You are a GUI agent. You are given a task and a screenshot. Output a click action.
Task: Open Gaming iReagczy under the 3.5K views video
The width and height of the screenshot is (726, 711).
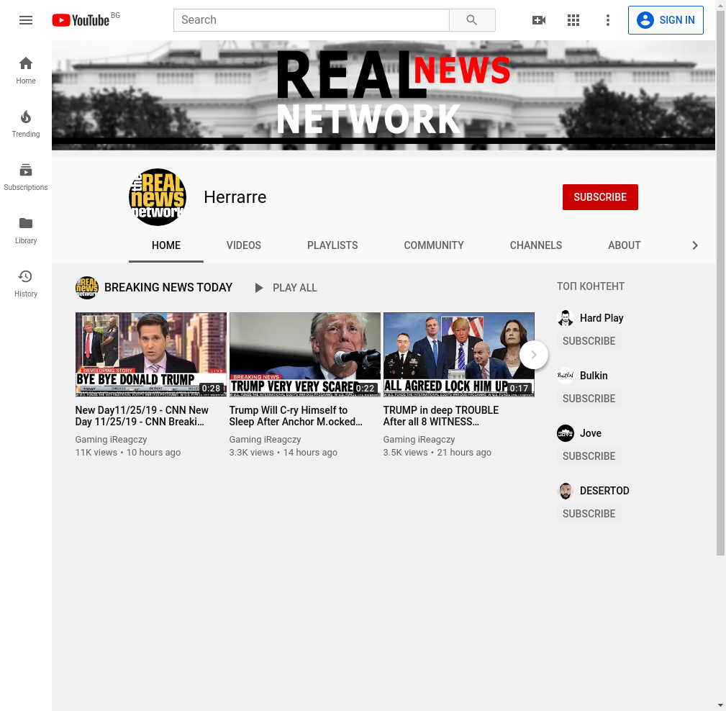pyautogui.click(x=419, y=440)
